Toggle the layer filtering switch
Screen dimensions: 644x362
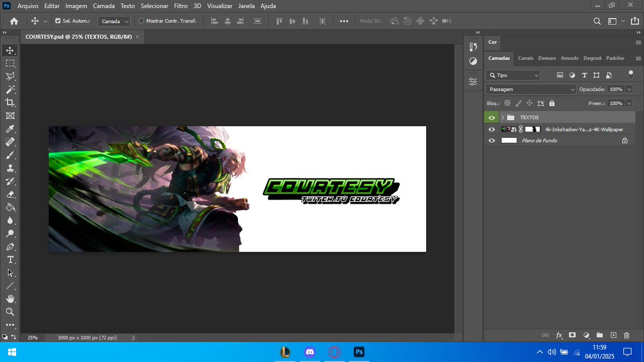click(631, 74)
